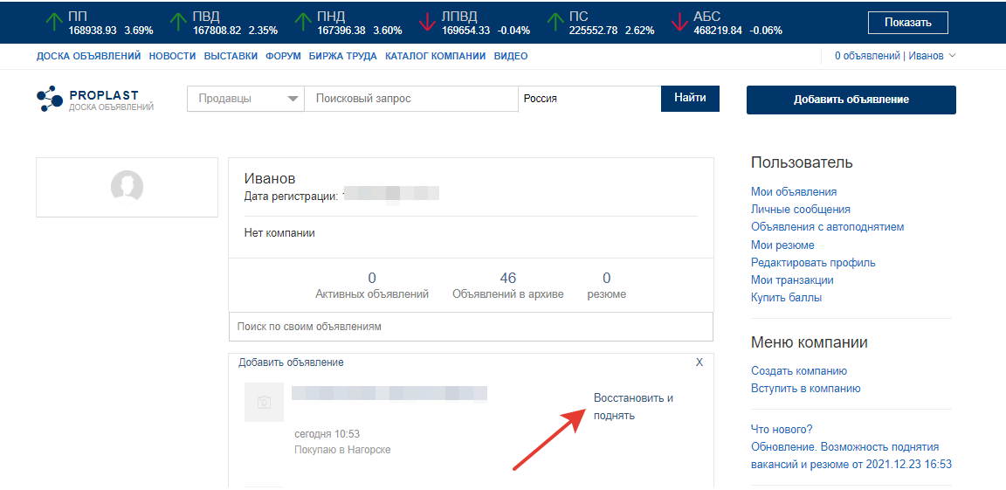Click Восстановить и поднять for the listing

point(633,407)
